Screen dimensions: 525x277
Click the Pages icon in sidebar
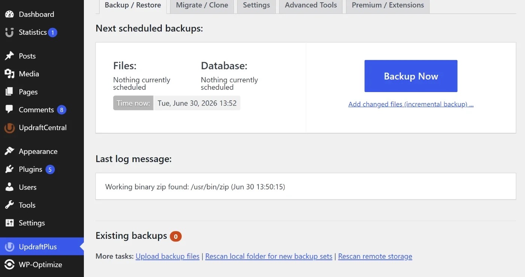pos(9,92)
